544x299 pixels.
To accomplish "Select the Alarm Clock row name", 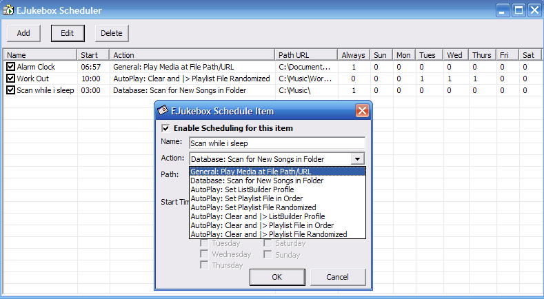I will click(36, 67).
